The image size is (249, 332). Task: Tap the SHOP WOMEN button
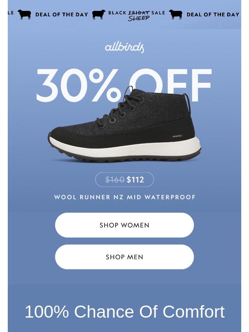click(124, 225)
